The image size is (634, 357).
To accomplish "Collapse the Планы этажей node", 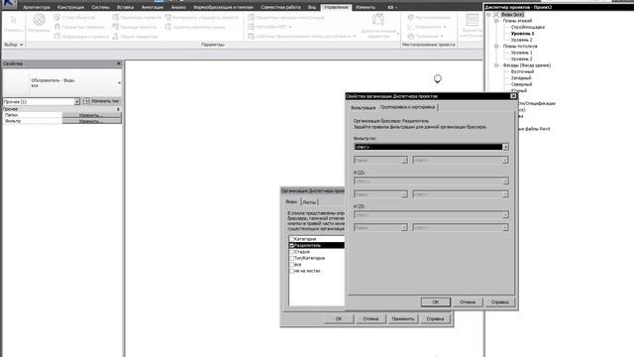I will coord(496,21).
